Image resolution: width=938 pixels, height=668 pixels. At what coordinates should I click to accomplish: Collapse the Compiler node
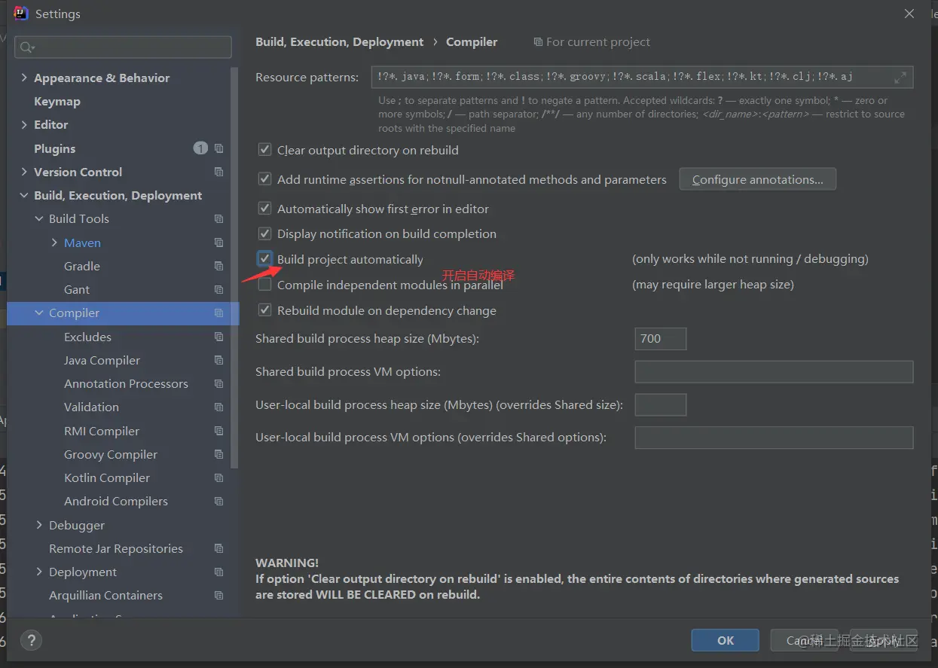(39, 313)
